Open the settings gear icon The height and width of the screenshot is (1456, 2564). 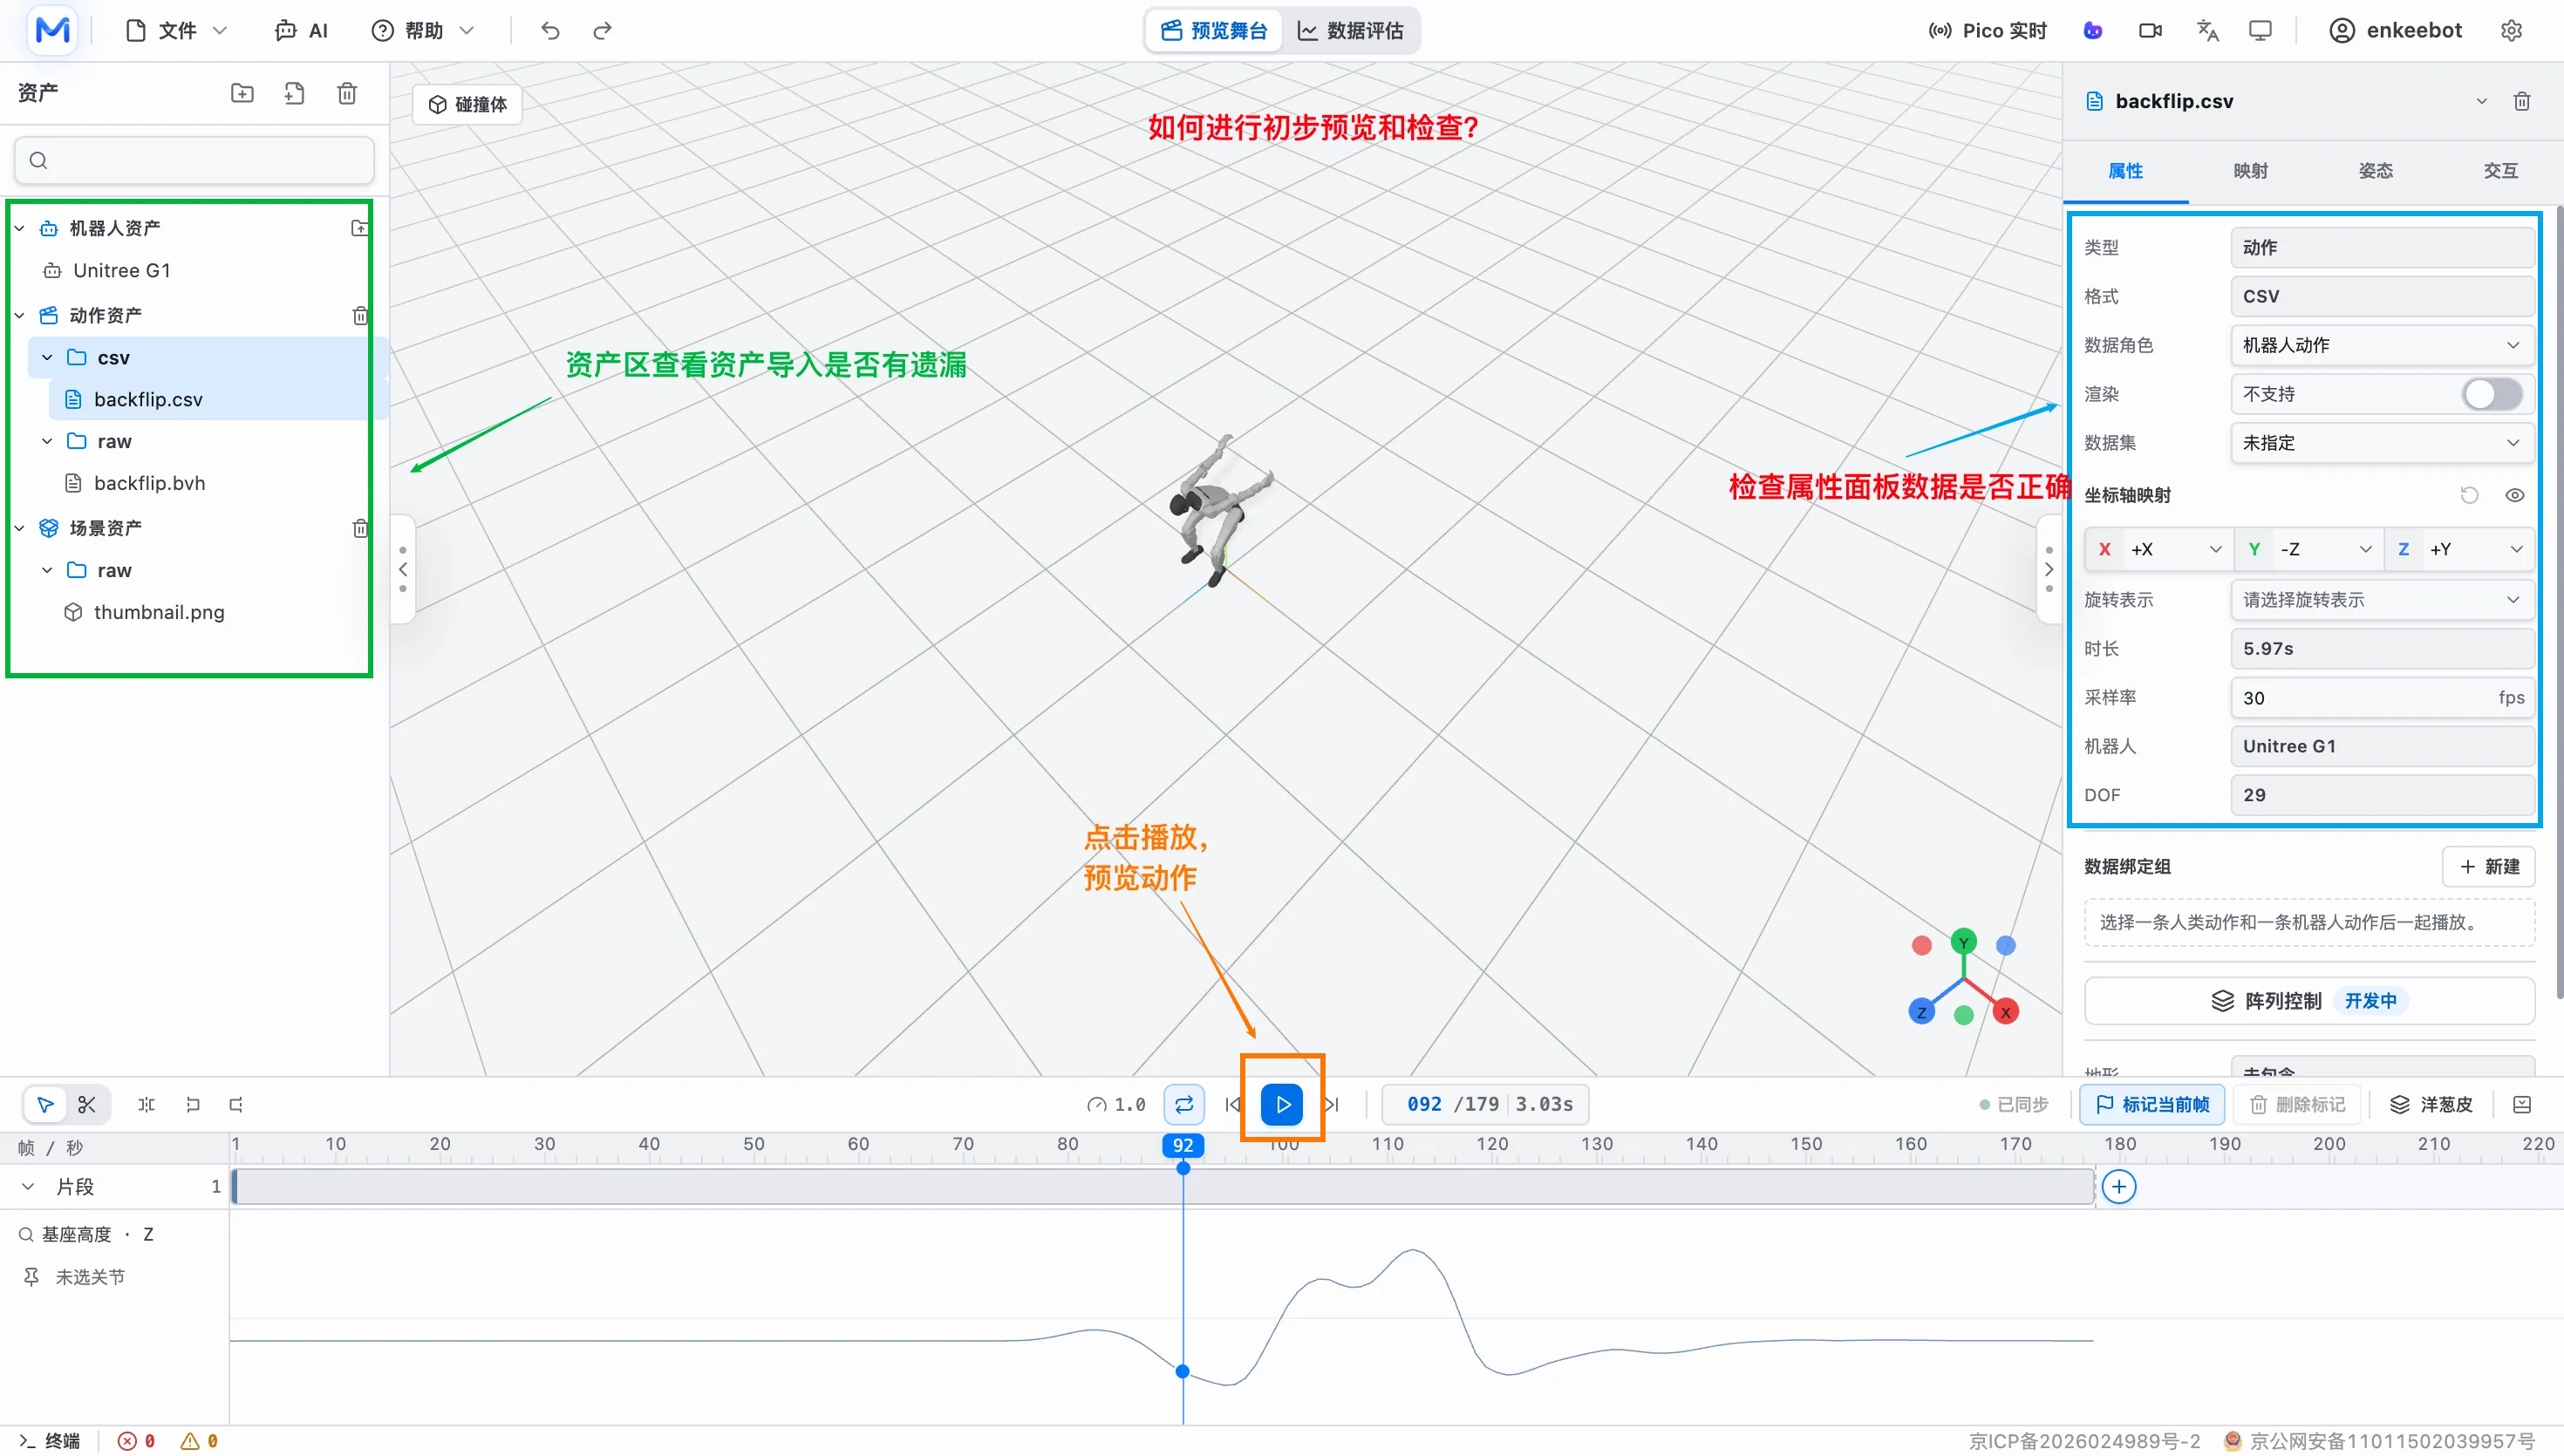click(x=2511, y=31)
